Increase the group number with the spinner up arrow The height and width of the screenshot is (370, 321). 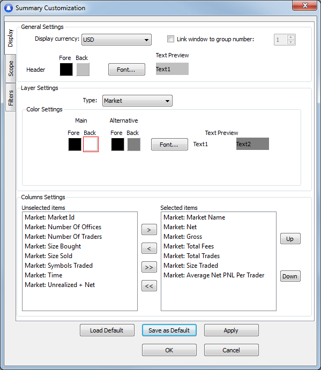291,37
